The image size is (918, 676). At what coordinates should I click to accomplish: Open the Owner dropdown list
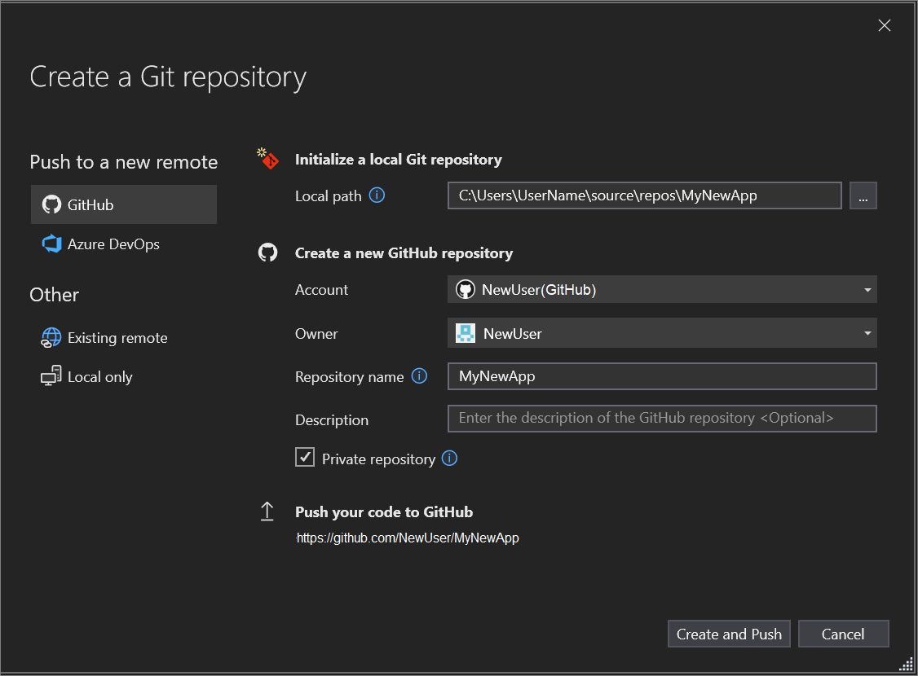click(x=867, y=333)
